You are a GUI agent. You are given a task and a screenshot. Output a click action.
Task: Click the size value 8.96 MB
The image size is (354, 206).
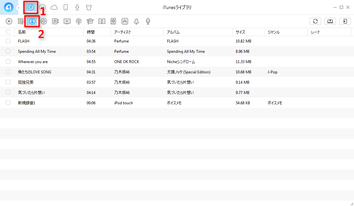[242, 51]
